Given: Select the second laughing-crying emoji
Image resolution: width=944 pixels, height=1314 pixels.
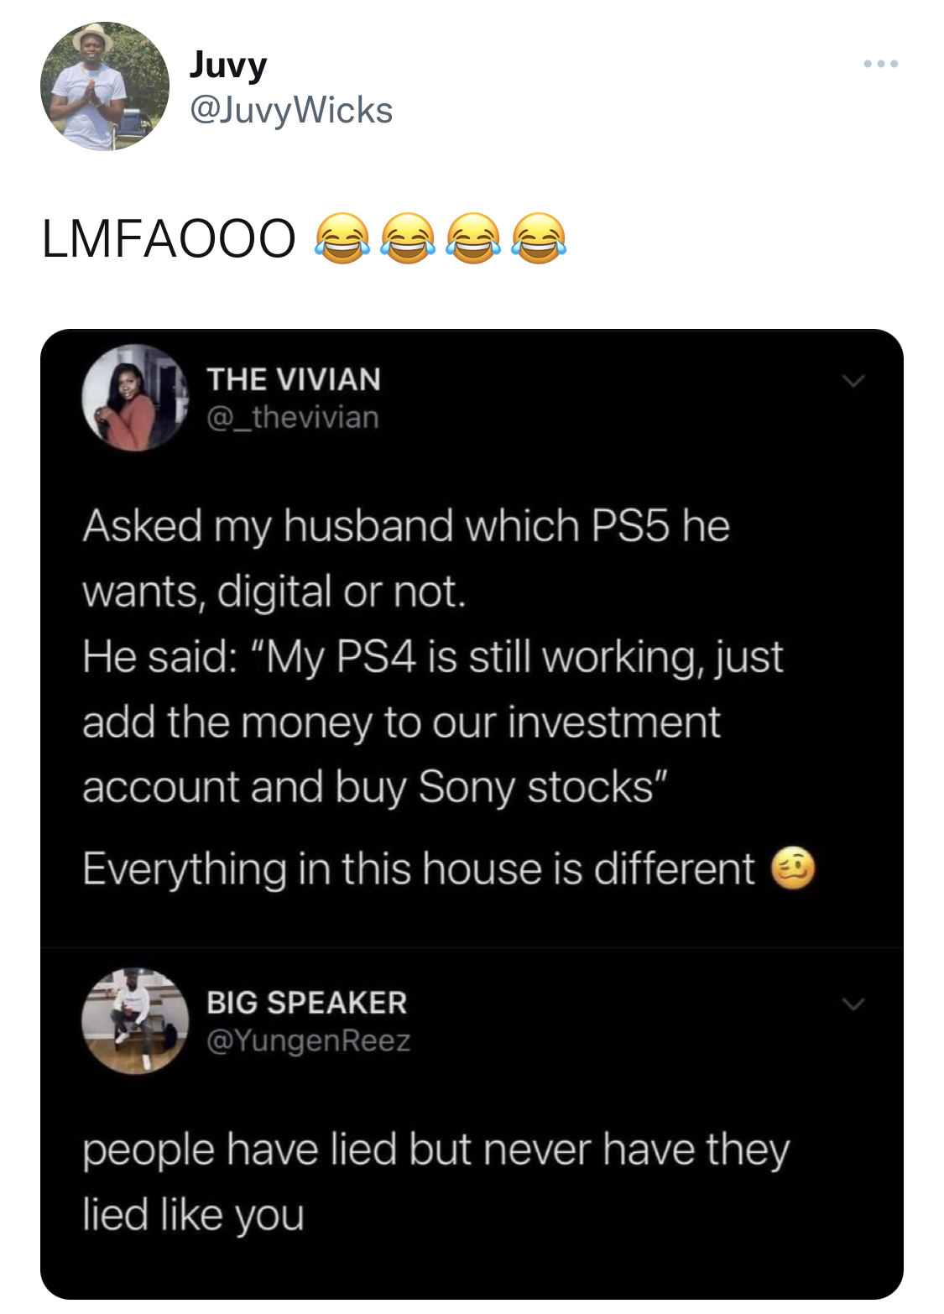Looking at the screenshot, I should coord(408,238).
